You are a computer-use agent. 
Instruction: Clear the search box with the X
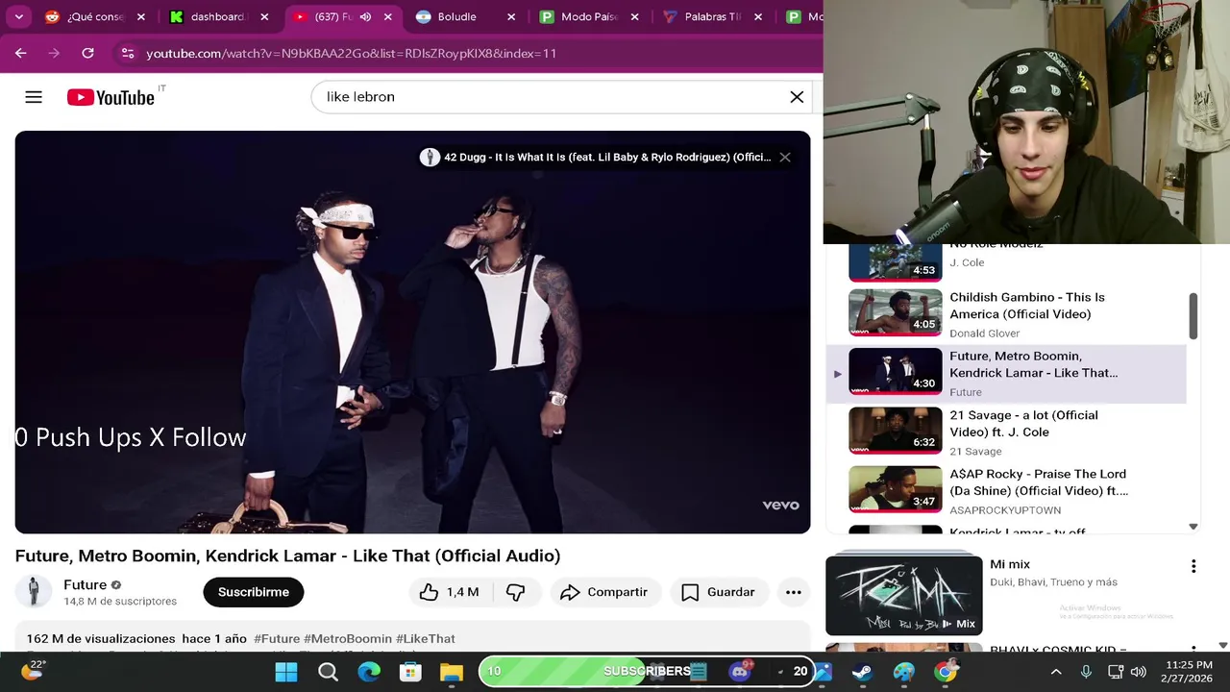click(x=797, y=97)
